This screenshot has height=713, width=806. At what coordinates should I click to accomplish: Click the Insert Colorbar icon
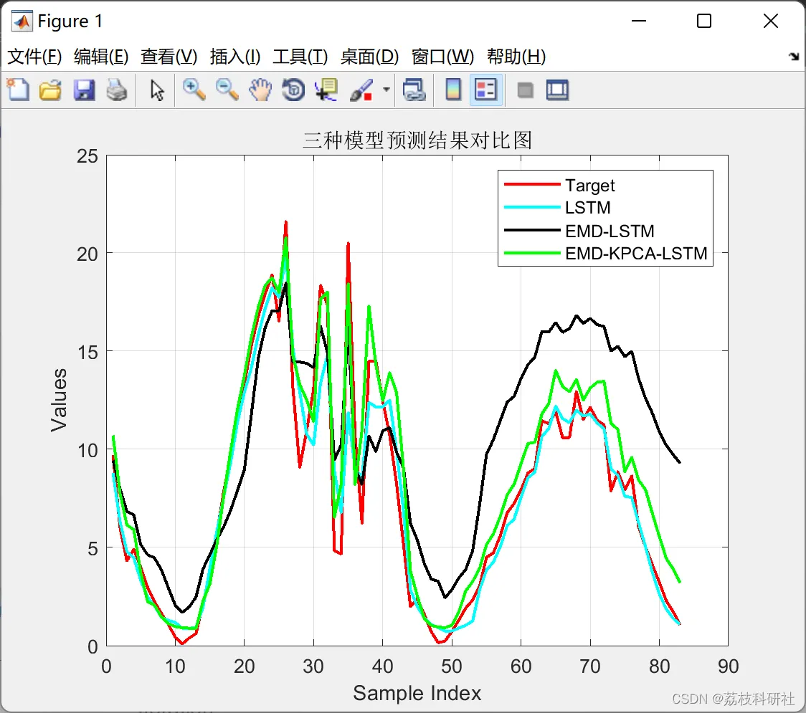453,90
